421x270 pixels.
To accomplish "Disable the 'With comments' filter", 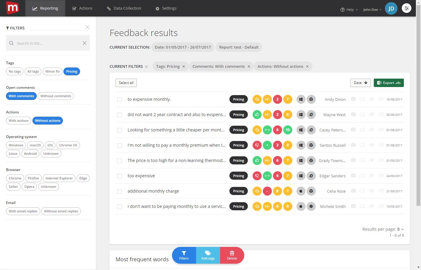I will click(x=21, y=96).
